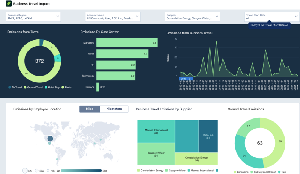Click the map color gradient scale bar
This screenshot has width=300, height=174.
(81, 171)
